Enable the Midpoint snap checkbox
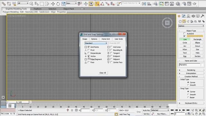The width and height of the screenshot is (206, 116). (x=111, y=59)
